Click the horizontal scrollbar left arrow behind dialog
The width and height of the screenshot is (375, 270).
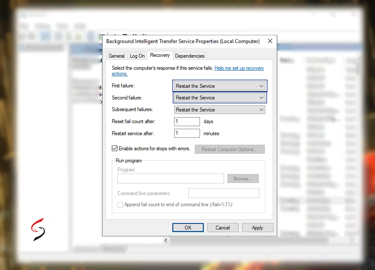[x=166, y=240]
